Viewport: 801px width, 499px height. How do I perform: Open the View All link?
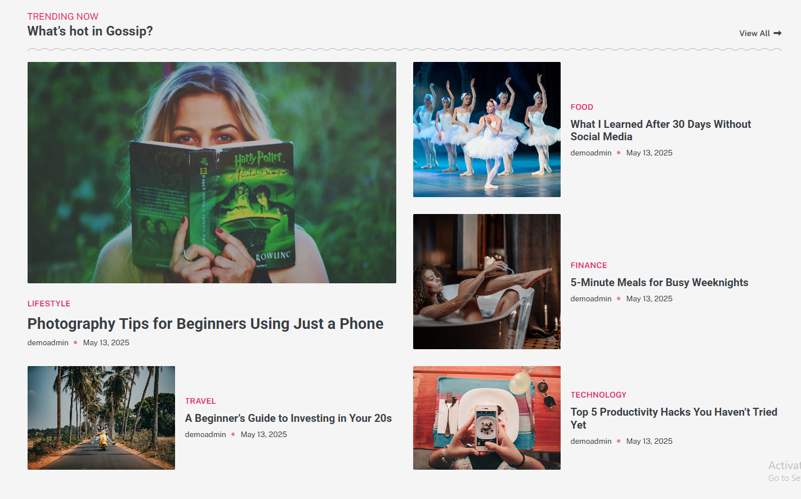tap(760, 33)
